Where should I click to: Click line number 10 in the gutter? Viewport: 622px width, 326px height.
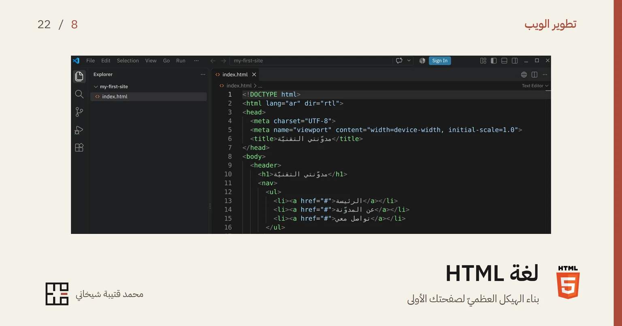228,174
